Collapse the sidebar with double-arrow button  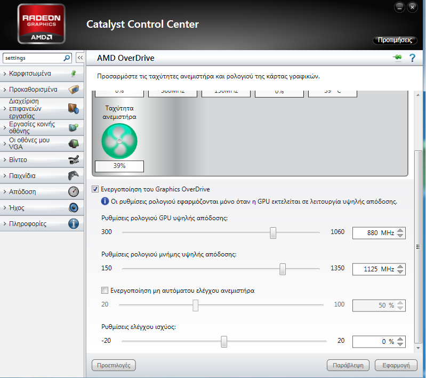click(80, 58)
